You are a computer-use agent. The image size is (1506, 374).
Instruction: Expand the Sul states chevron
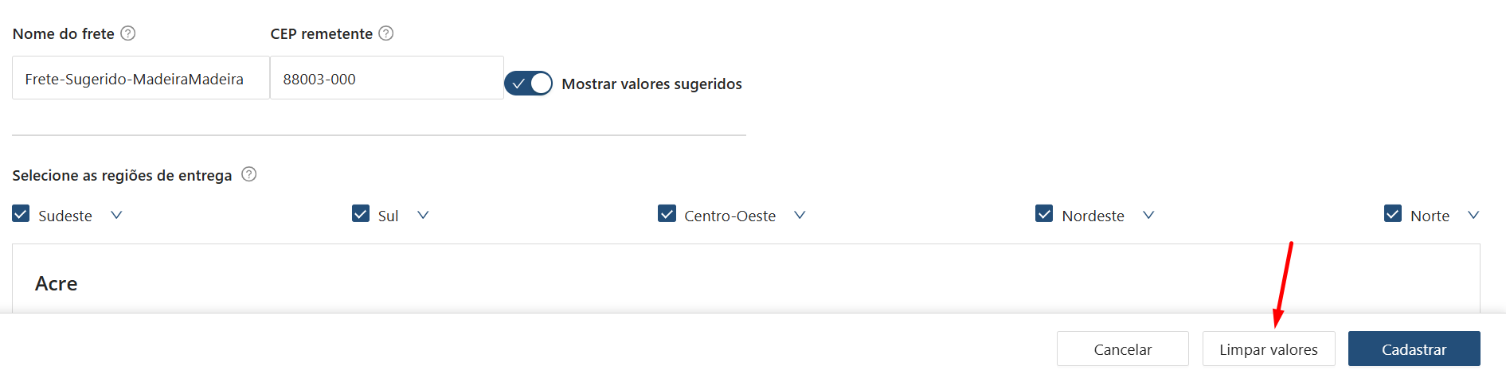[x=423, y=215]
